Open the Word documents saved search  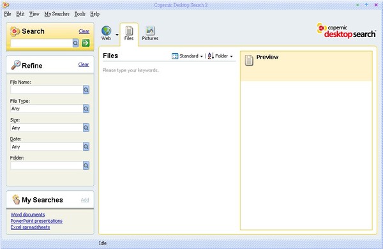(x=27, y=215)
